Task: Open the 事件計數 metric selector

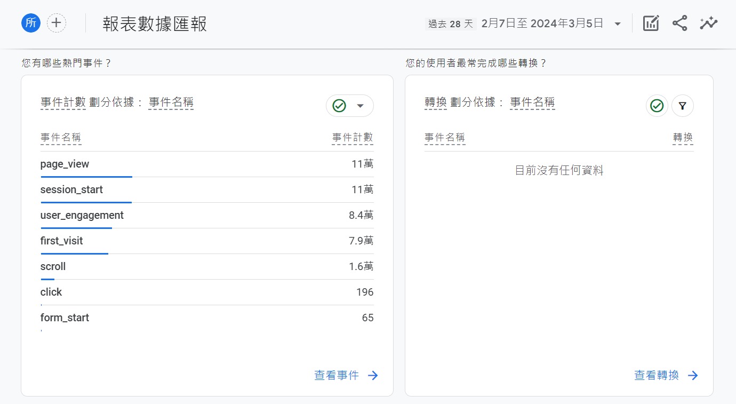Action: [x=62, y=103]
